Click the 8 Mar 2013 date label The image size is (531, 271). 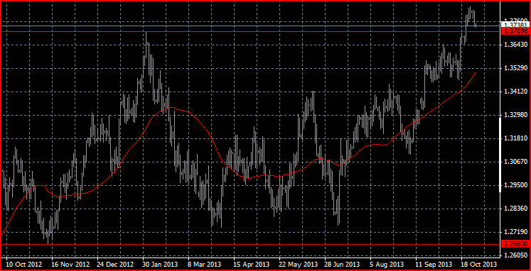tap(205, 264)
